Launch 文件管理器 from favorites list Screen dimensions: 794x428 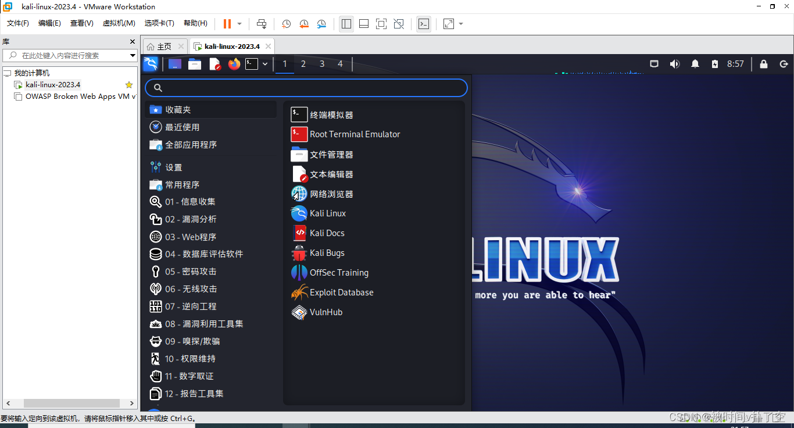point(374,155)
